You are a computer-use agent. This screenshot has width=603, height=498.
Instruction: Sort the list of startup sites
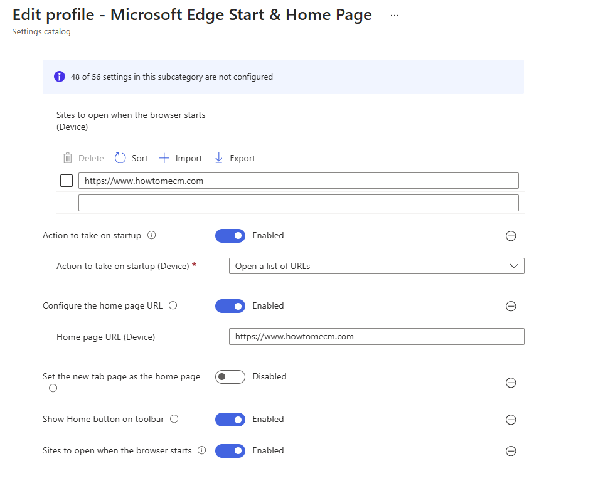tap(131, 158)
